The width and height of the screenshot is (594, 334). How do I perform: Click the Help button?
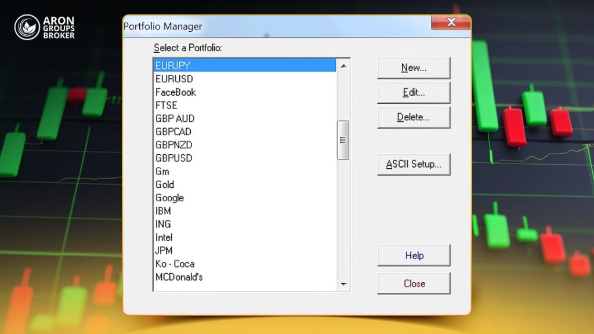[414, 256]
